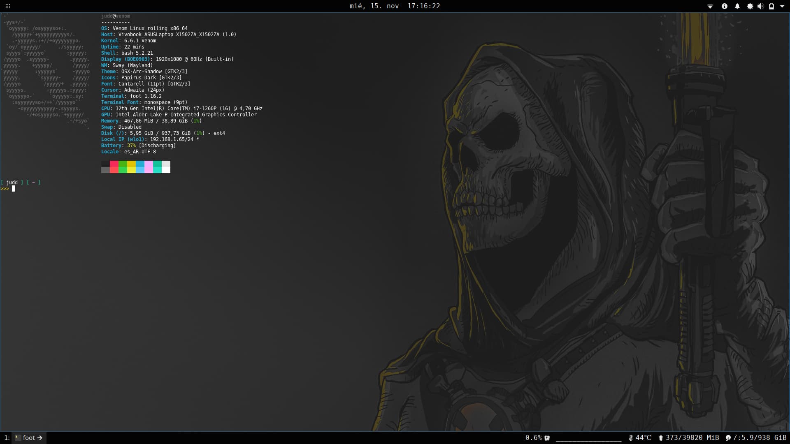Click the disk usage 5.9/938 GiB module
The width and height of the screenshot is (790, 444).
(x=756, y=438)
